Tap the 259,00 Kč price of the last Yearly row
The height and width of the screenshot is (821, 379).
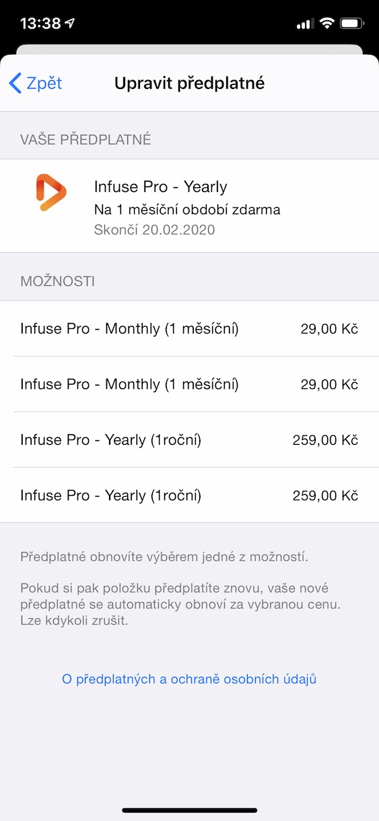[x=325, y=495]
